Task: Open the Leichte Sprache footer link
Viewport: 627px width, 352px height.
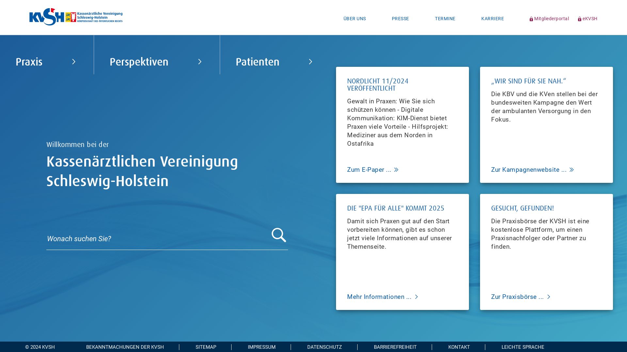Action: click(x=523, y=347)
